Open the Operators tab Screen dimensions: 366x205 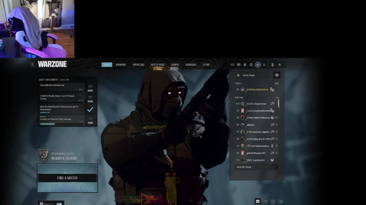tap(138, 65)
